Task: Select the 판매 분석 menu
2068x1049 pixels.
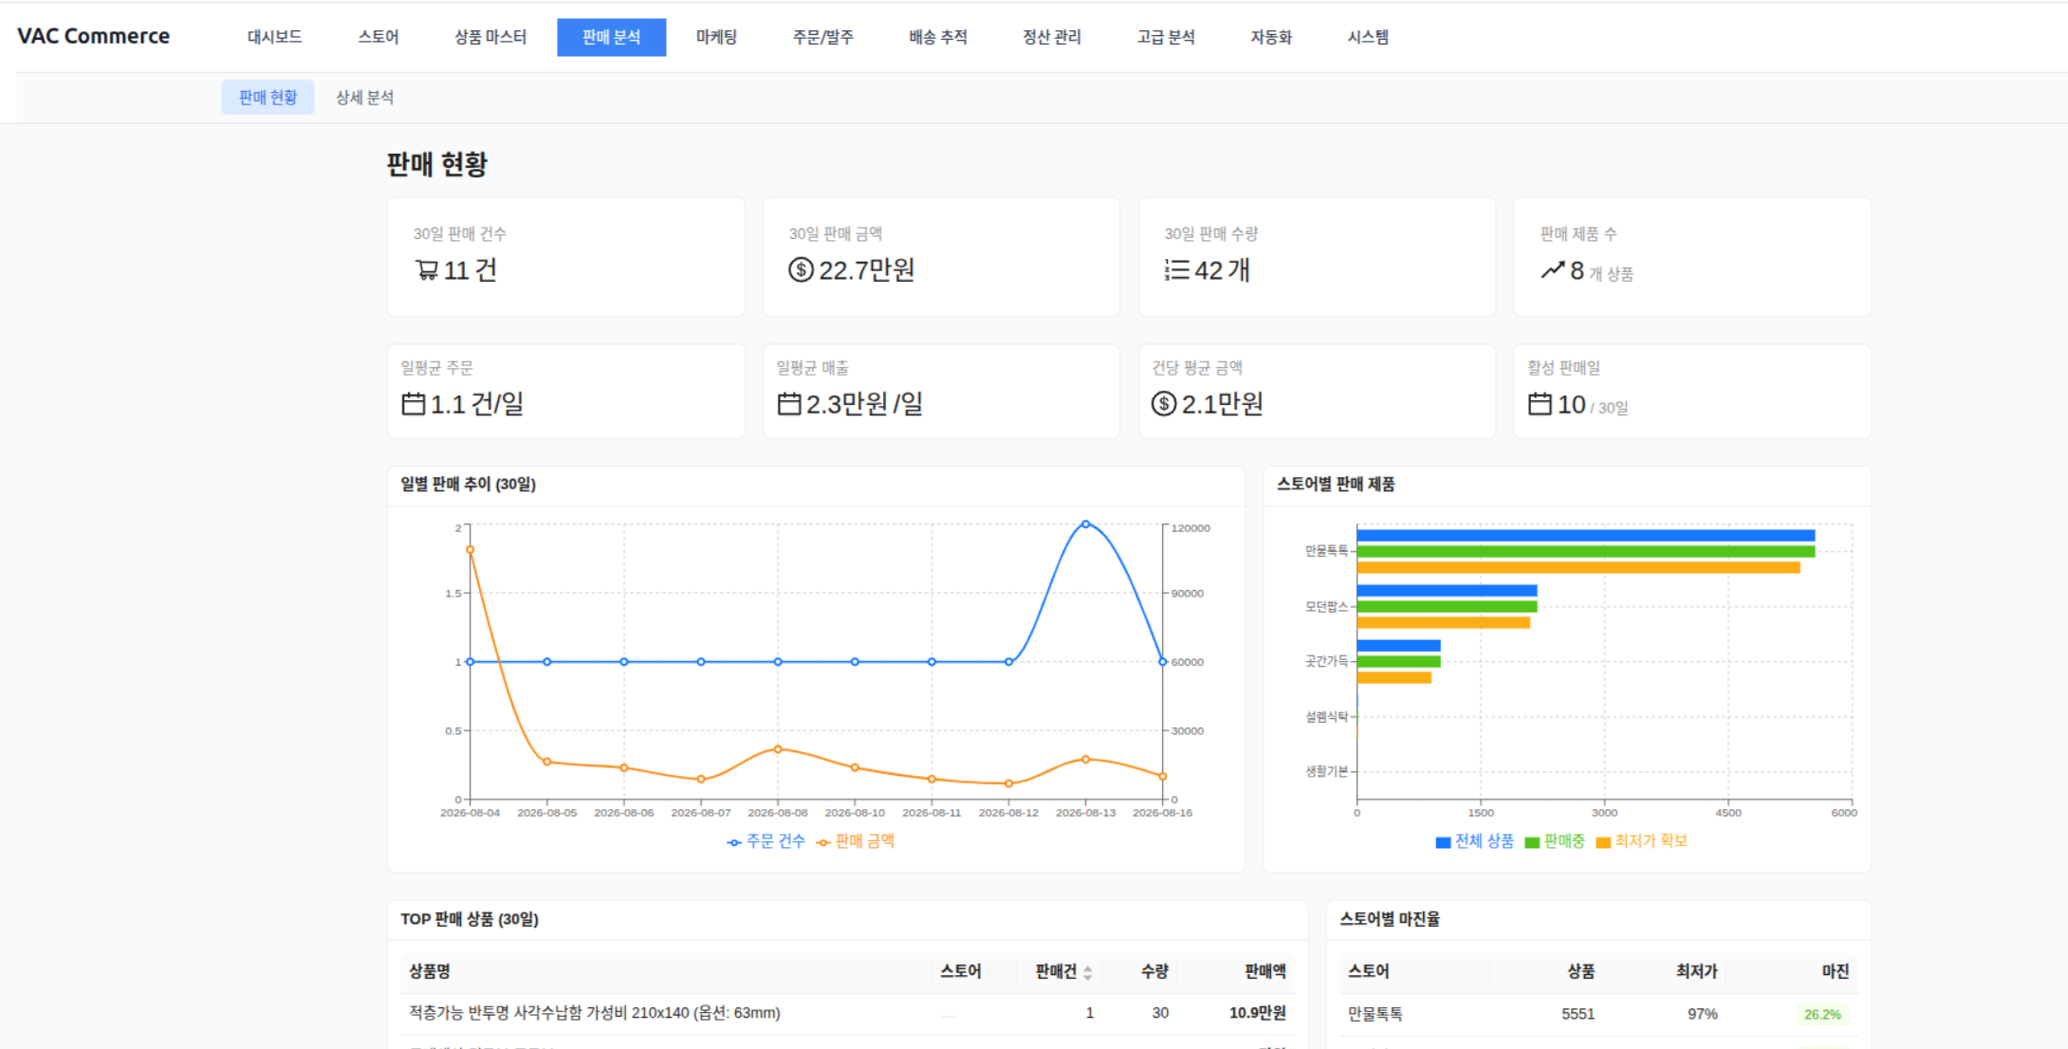Action: 612,37
